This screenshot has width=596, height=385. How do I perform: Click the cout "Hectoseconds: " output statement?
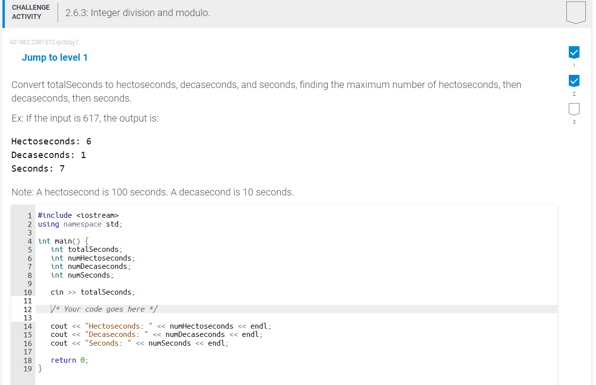tap(161, 326)
